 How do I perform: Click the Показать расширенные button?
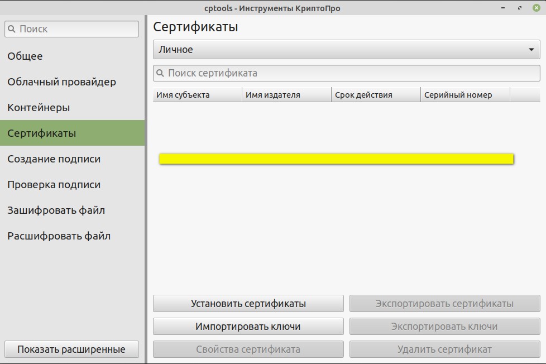(x=71, y=349)
